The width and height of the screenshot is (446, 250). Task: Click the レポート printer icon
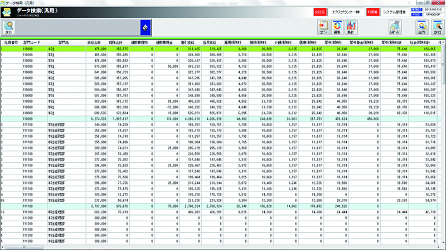394,27
